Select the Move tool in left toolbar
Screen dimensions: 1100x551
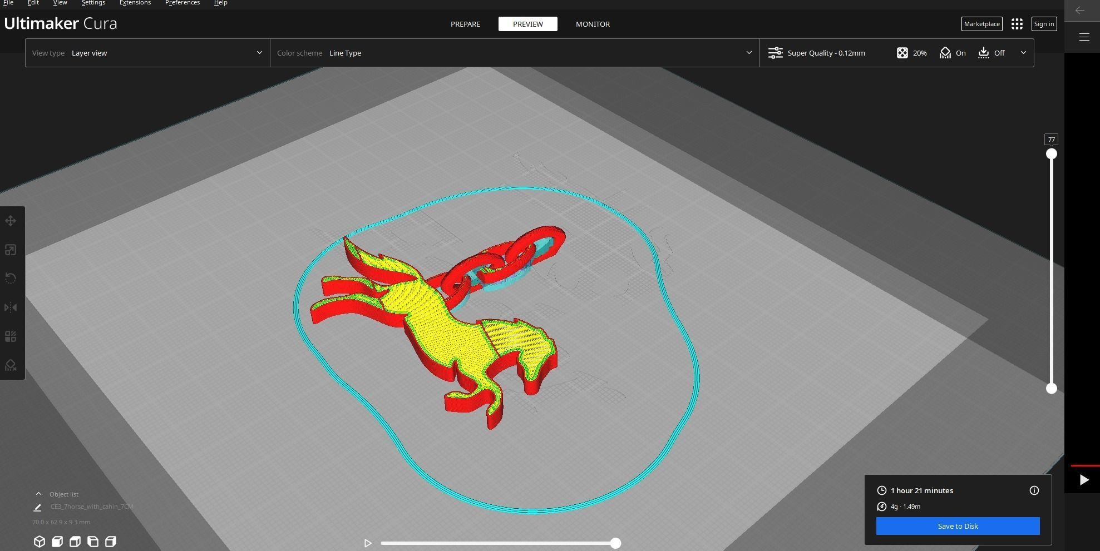11,221
